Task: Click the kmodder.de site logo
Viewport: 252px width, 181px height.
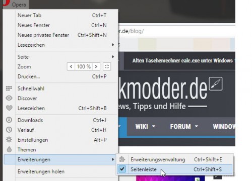Action: (x=163, y=88)
